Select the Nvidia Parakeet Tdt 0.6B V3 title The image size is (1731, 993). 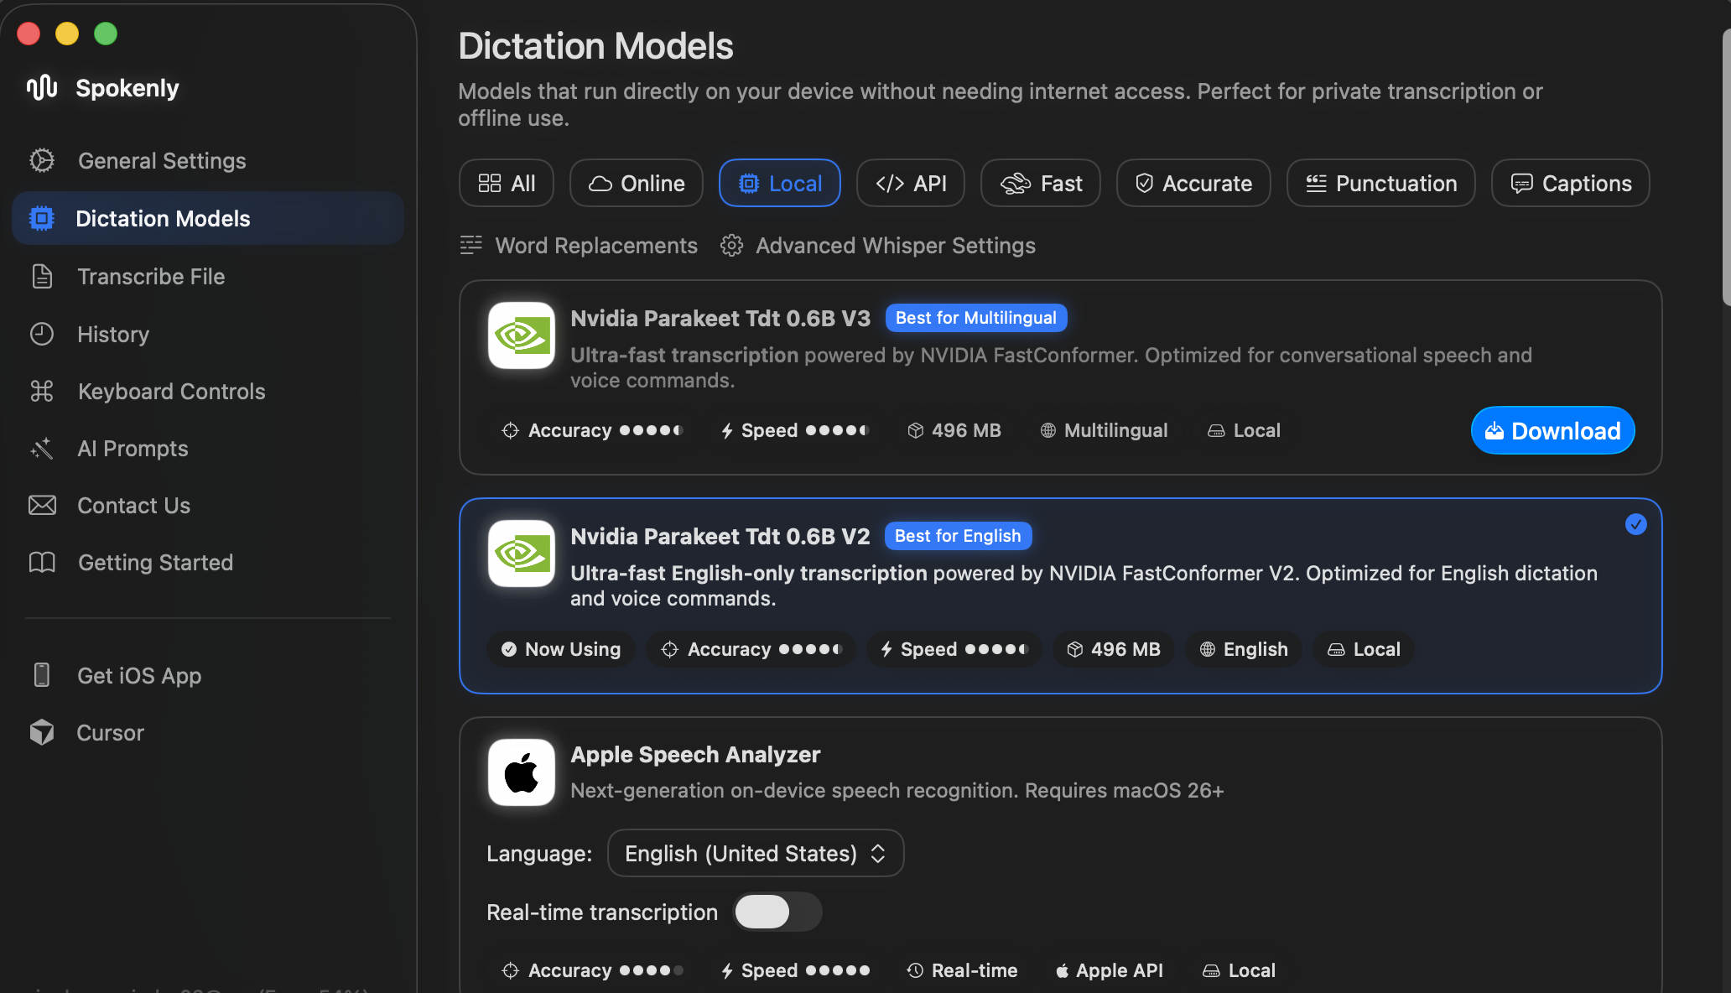click(x=720, y=319)
